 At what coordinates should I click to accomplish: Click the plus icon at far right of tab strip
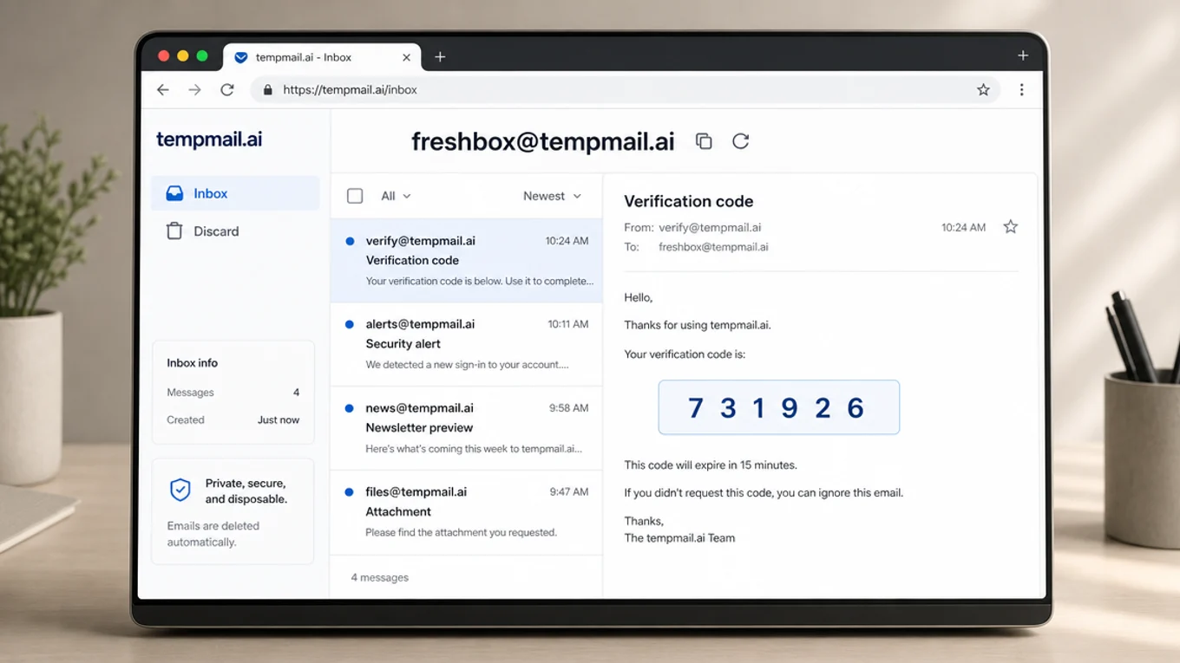pyautogui.click(x=1023, y=55)
